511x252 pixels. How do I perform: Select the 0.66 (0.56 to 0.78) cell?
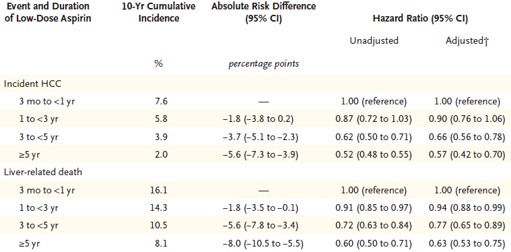pos(467,137)
